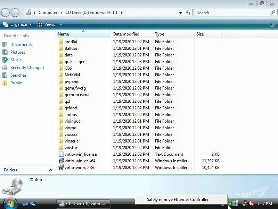Sort by the Size column header
The height and width of the screenshot is (209, 278).
click(x=208, y=34)
